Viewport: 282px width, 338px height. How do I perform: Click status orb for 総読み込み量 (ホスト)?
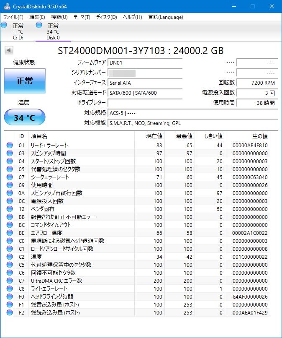point(10,312)
